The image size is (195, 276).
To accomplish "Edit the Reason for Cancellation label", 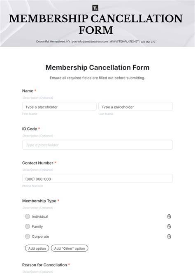I will coord(44,265).
